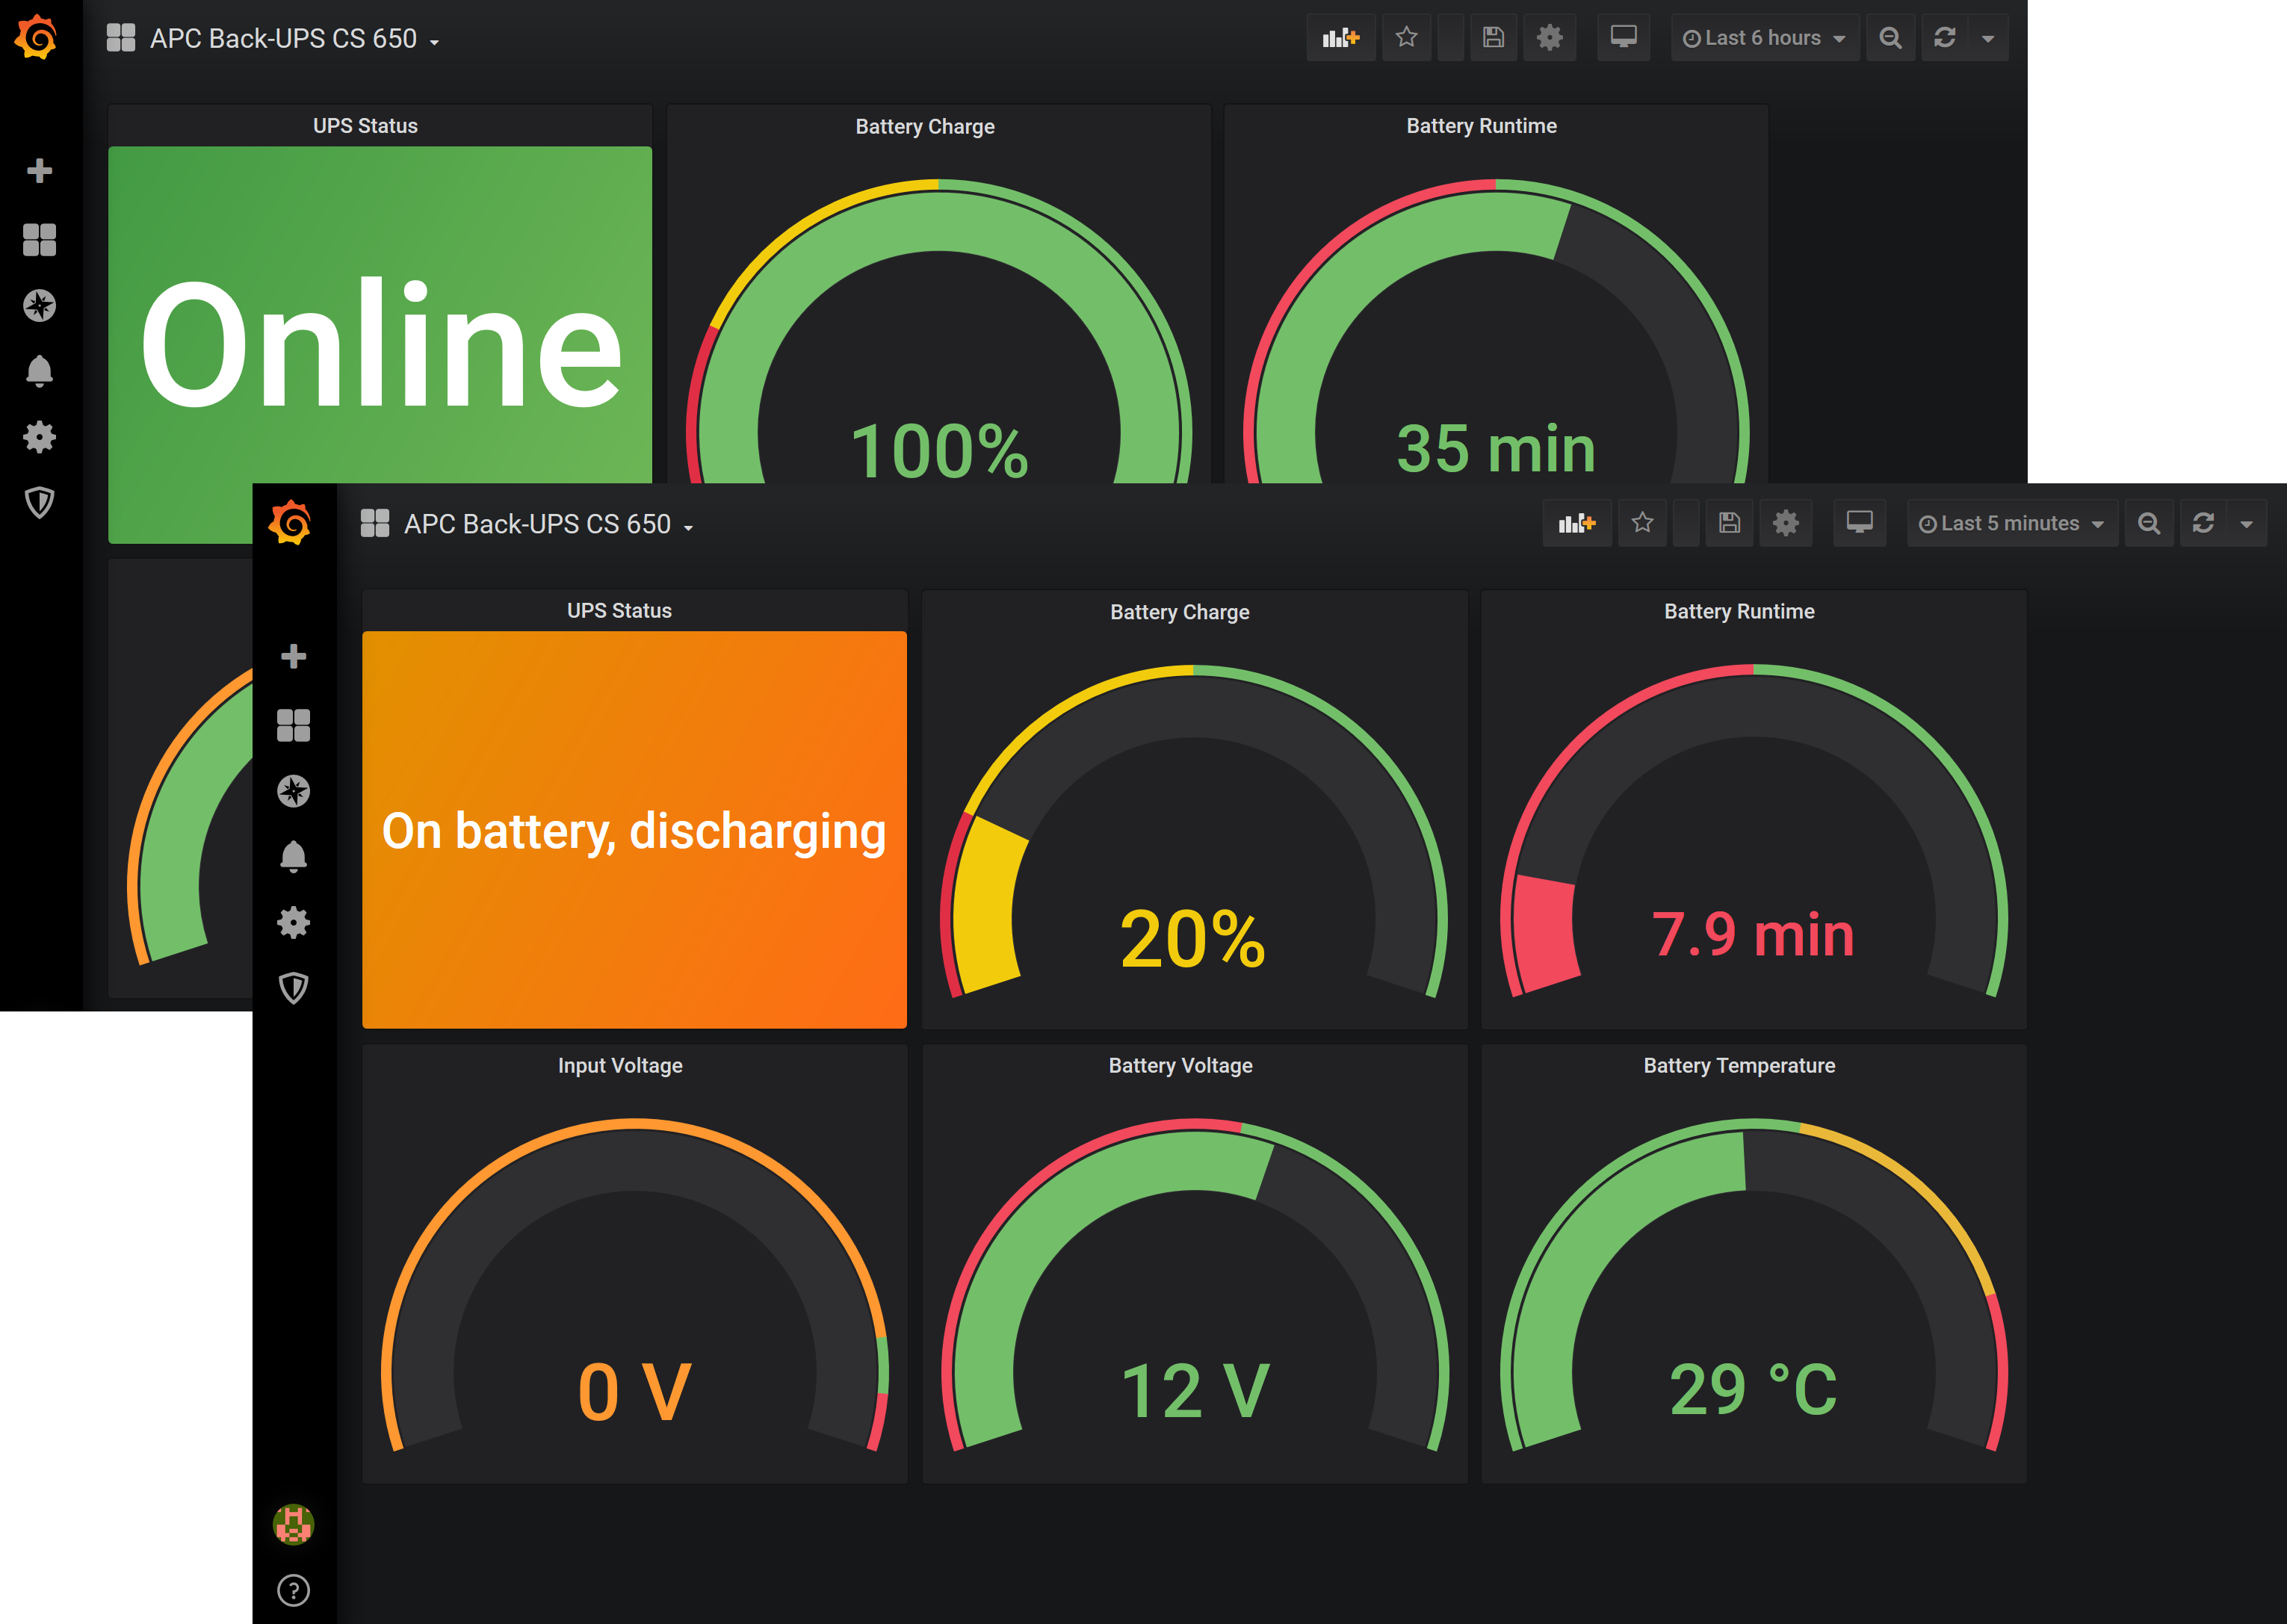Save the front dashboard with disk icon

click(x=1729, y=523)
